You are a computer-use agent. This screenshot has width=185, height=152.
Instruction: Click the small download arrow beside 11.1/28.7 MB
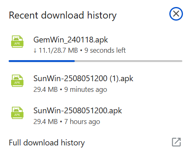coord(35,50)
